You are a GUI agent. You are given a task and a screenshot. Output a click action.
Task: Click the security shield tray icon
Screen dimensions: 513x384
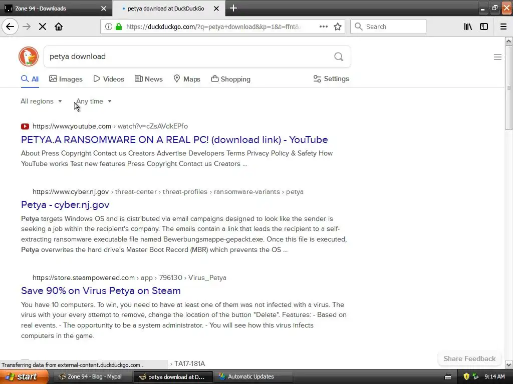point(466,376)
